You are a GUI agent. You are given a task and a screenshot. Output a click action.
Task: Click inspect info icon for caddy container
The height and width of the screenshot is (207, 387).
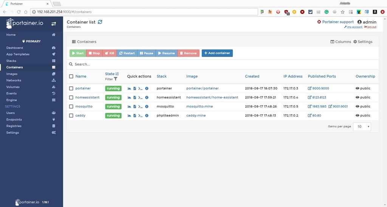click(147, 116)
